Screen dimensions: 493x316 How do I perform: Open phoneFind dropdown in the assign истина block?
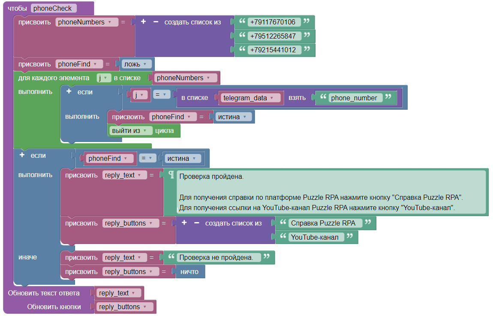pos(173,117)
